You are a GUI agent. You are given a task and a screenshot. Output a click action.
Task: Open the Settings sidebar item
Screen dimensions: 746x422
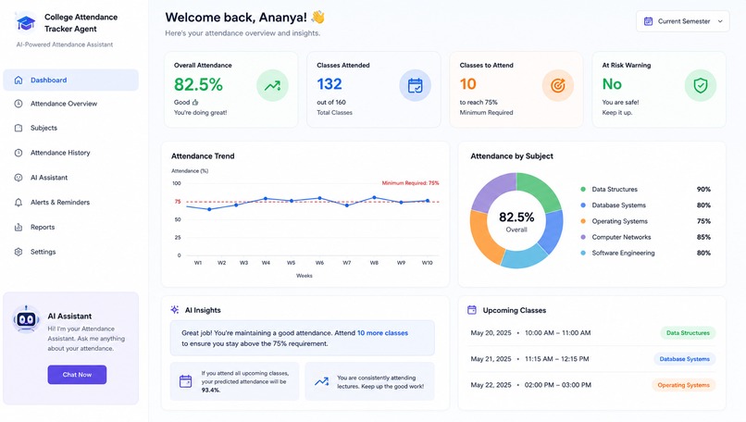pyautogui.click(x=71, y=252)
